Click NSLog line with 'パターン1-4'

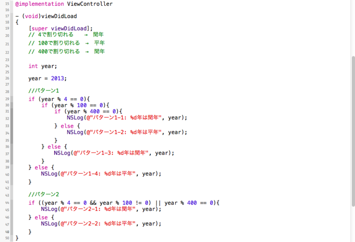(101, 174)
